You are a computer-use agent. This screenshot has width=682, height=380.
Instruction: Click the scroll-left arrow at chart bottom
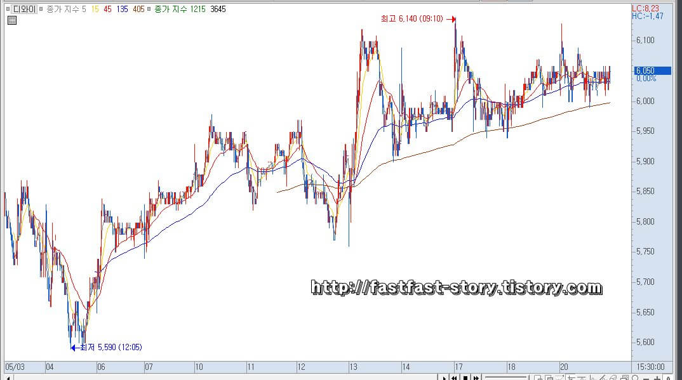point(8,378)
